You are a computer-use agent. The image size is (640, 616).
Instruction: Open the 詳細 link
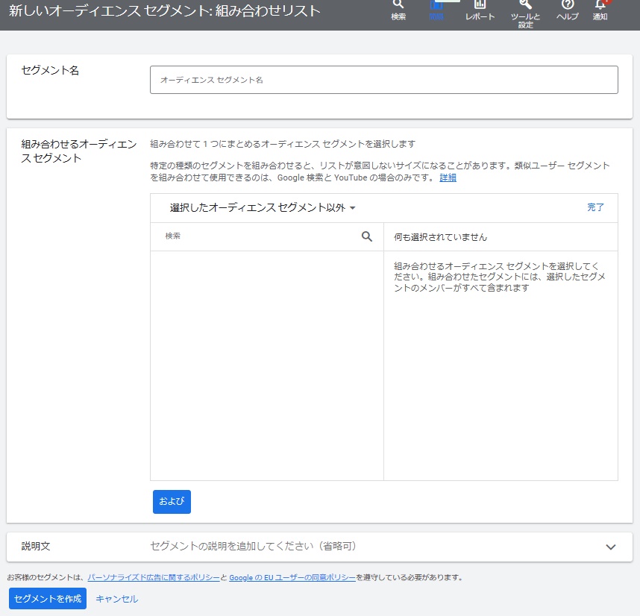click(x=448, y=177)
